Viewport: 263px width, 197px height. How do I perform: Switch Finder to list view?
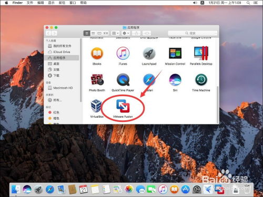tap(93, 33)
